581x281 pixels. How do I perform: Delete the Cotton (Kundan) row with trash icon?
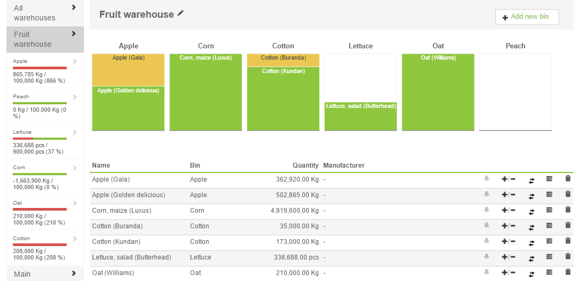click(x=568, y=241)
